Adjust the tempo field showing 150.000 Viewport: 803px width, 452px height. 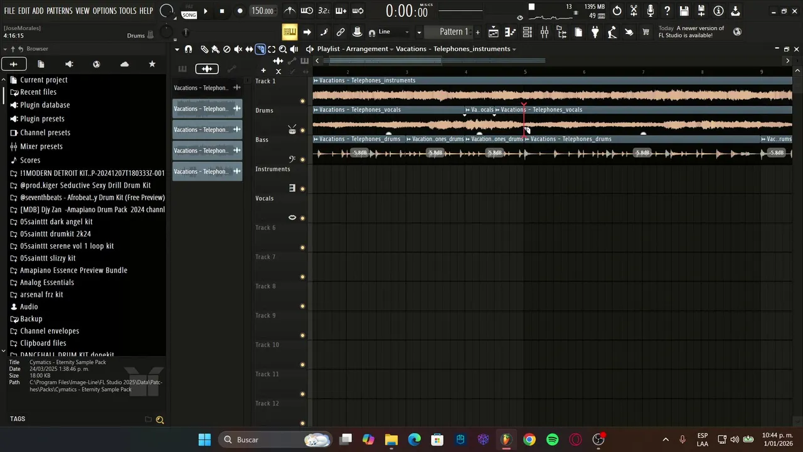tap(262, 11)
